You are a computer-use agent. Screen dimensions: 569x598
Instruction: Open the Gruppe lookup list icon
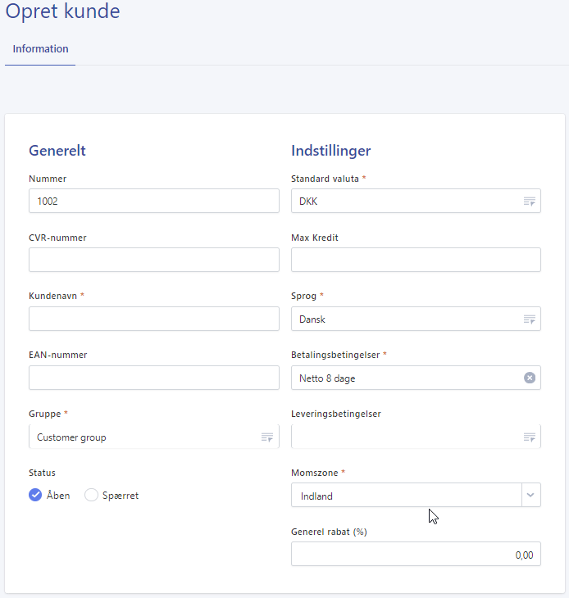(267, 437)
